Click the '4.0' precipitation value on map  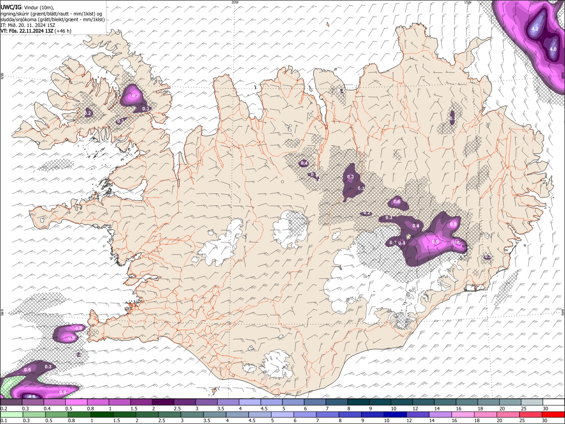(553, 49)
